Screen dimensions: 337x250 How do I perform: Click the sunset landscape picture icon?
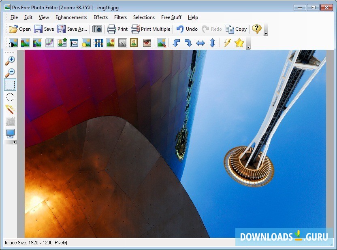pos(111,43)
